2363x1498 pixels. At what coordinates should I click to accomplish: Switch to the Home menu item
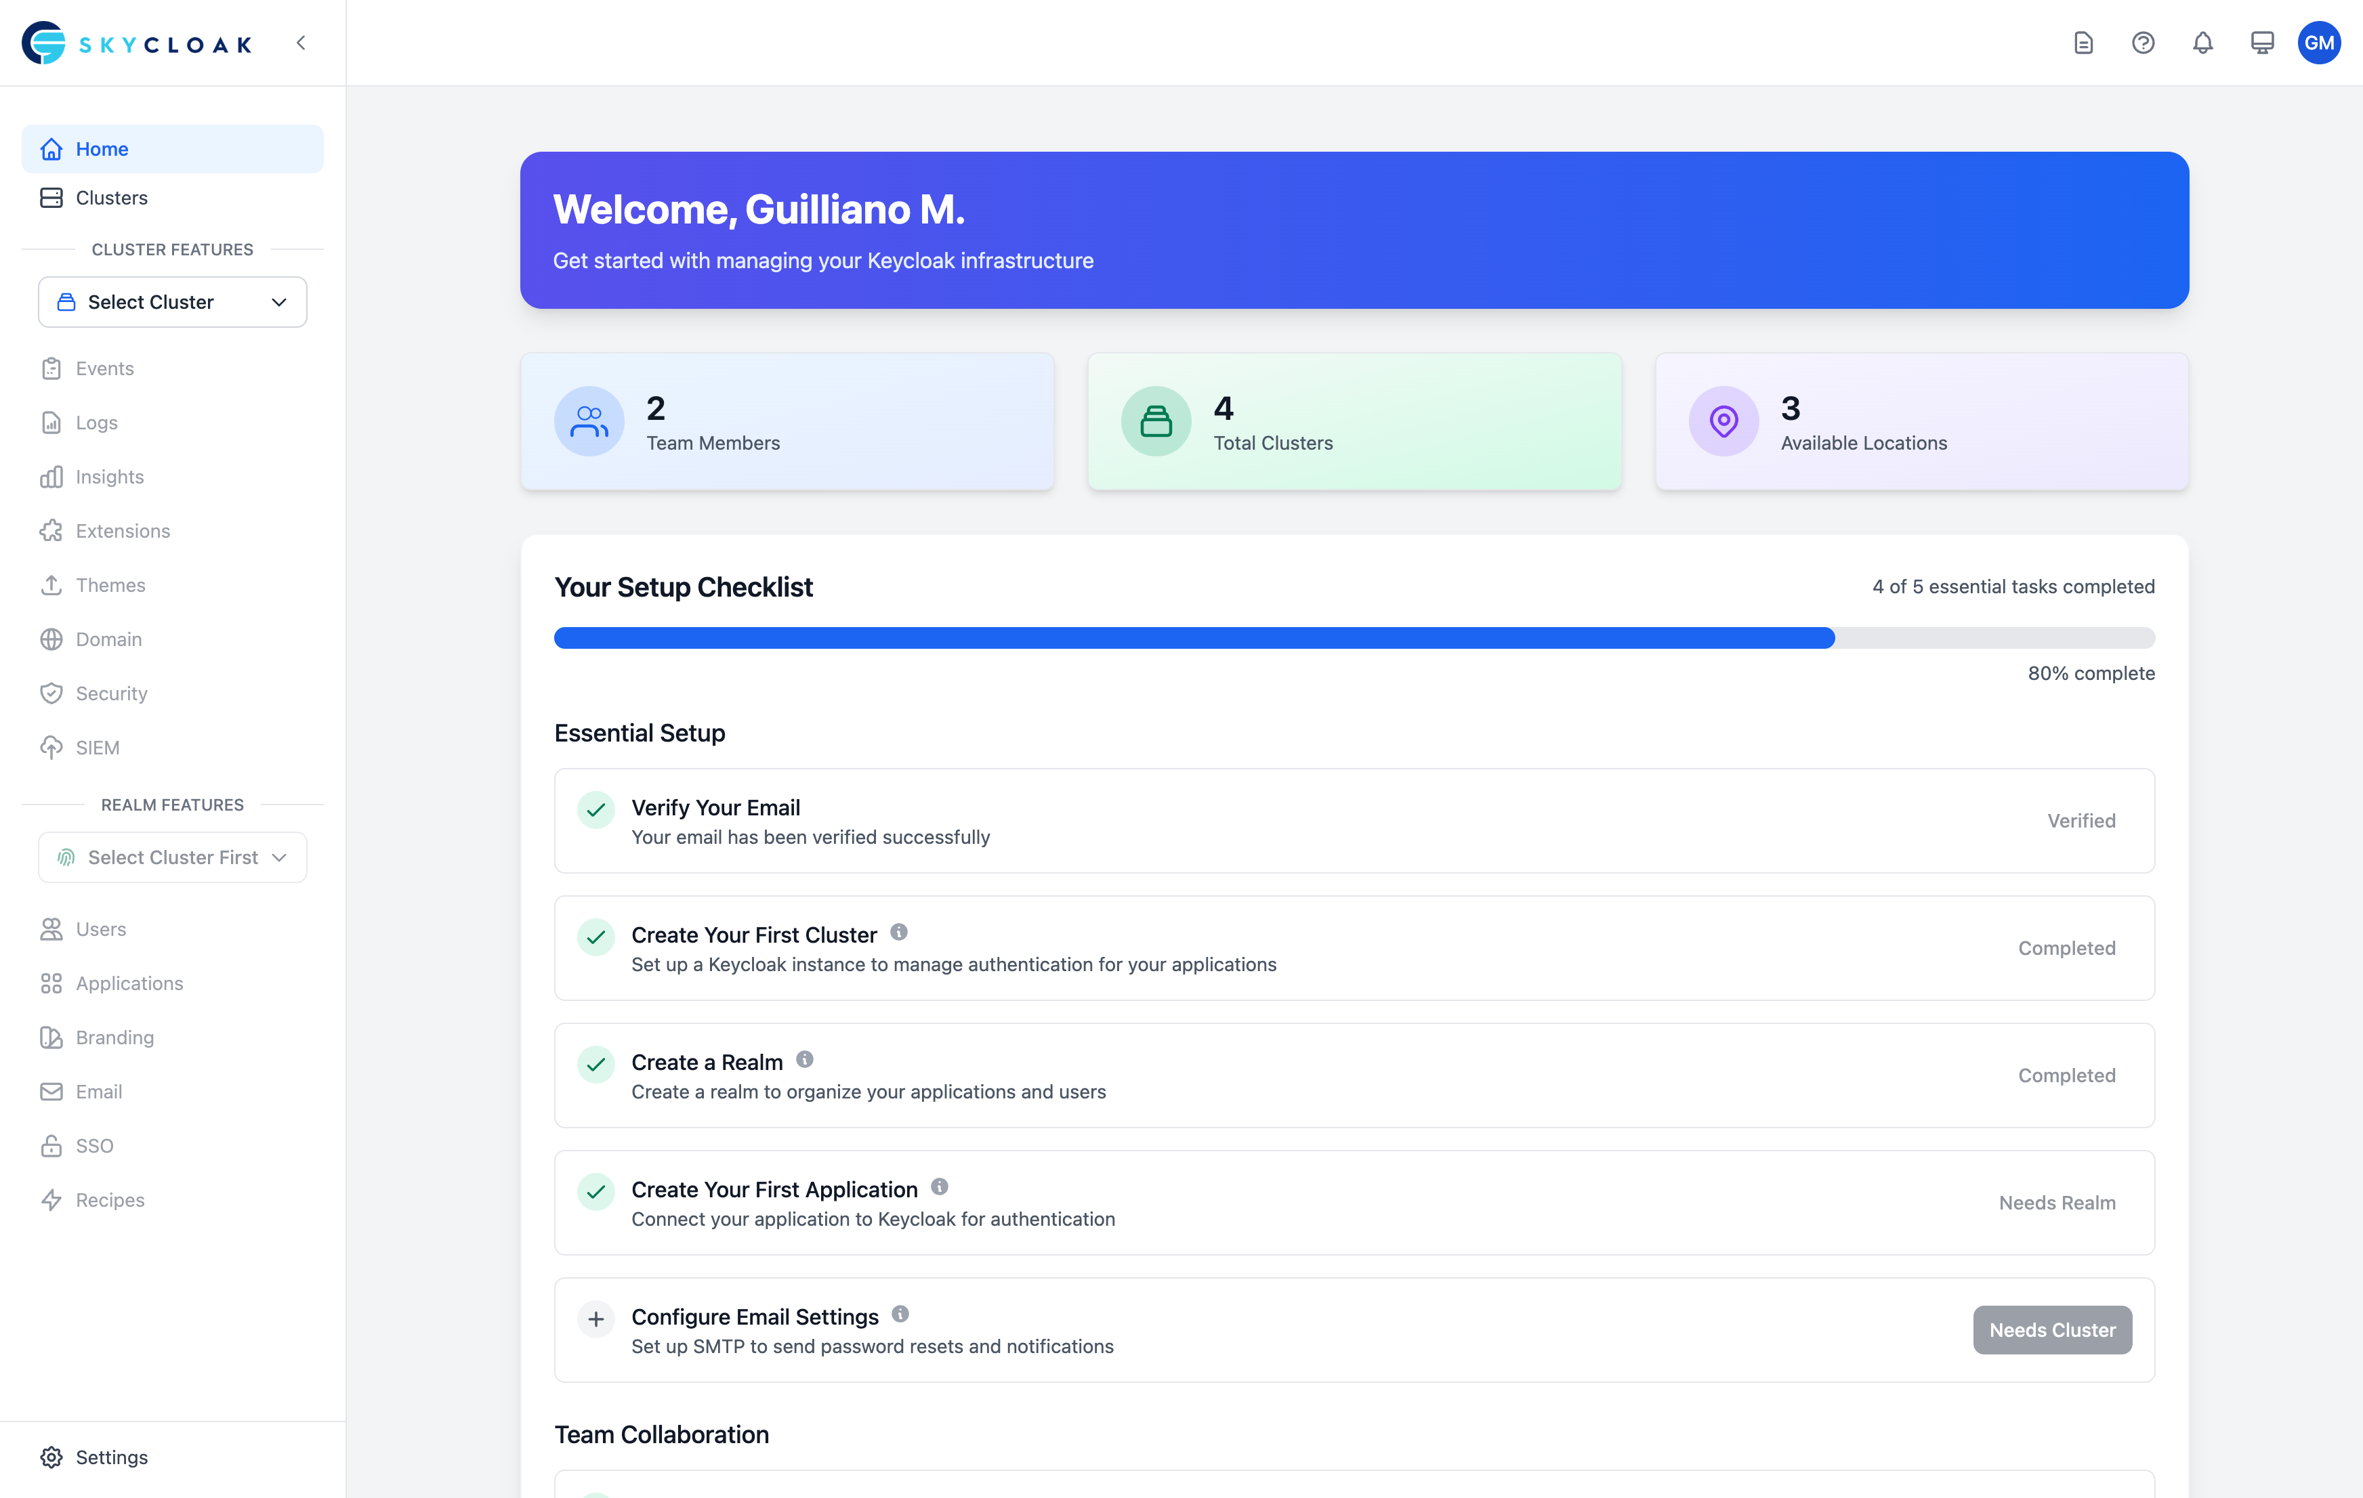[102, 148]
